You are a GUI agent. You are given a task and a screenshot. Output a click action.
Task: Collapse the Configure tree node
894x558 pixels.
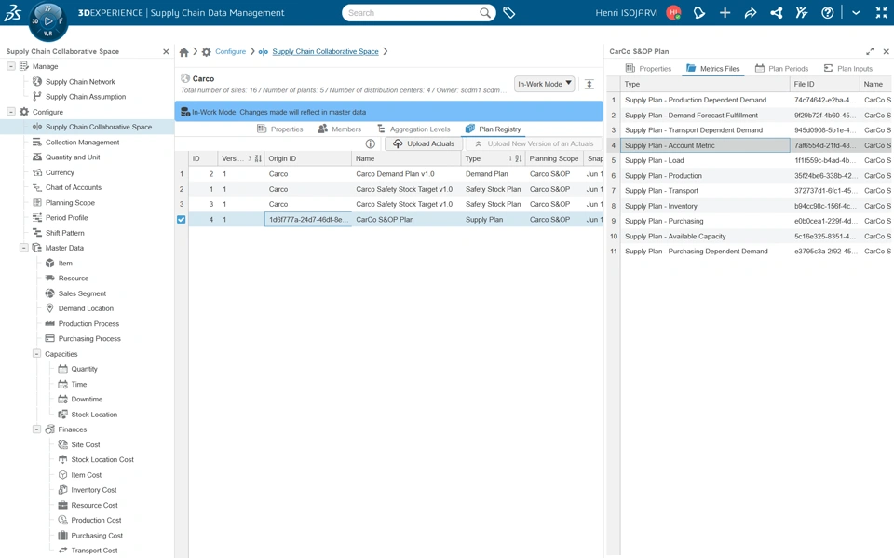pos(11,112)
